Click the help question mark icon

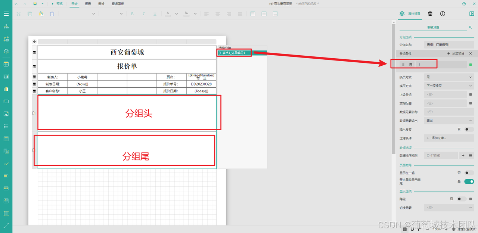click(464, 4)
